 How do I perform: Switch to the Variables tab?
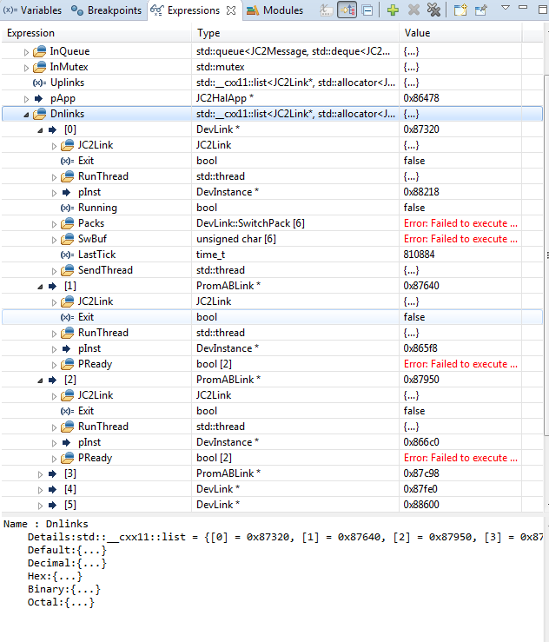click(32, 10)
